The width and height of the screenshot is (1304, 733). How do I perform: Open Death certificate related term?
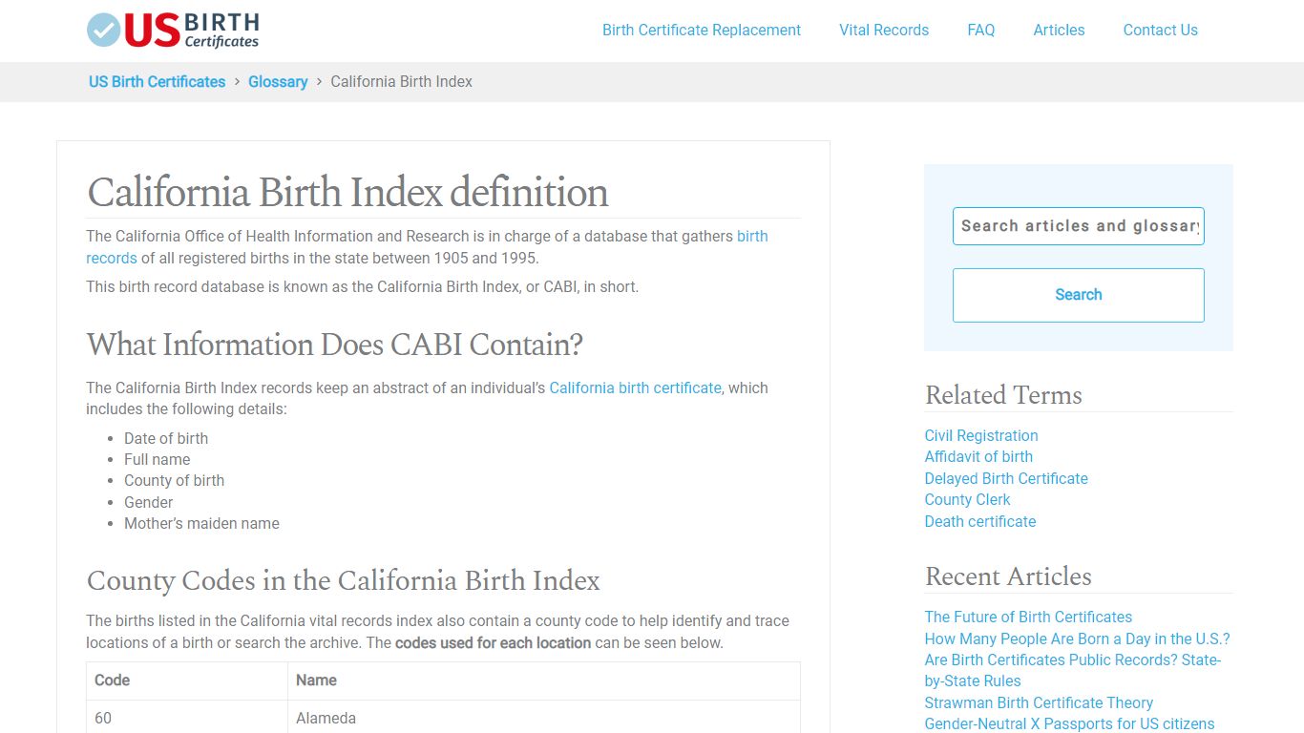[x=979, y=521]
